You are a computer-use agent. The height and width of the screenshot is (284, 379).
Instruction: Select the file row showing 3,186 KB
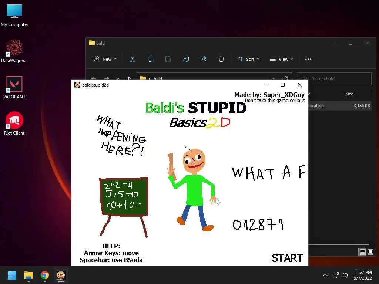tap(340, 106)
